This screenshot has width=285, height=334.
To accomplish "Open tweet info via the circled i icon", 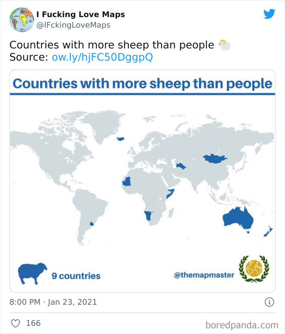I will [x=269, y=302].
